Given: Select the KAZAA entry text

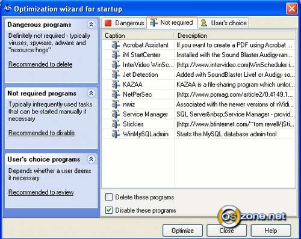Looking at the screenshot, I should 132,85.
